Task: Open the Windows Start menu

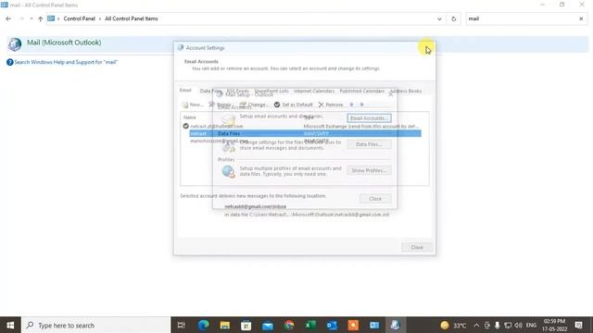Action: (x=10, y=325)
